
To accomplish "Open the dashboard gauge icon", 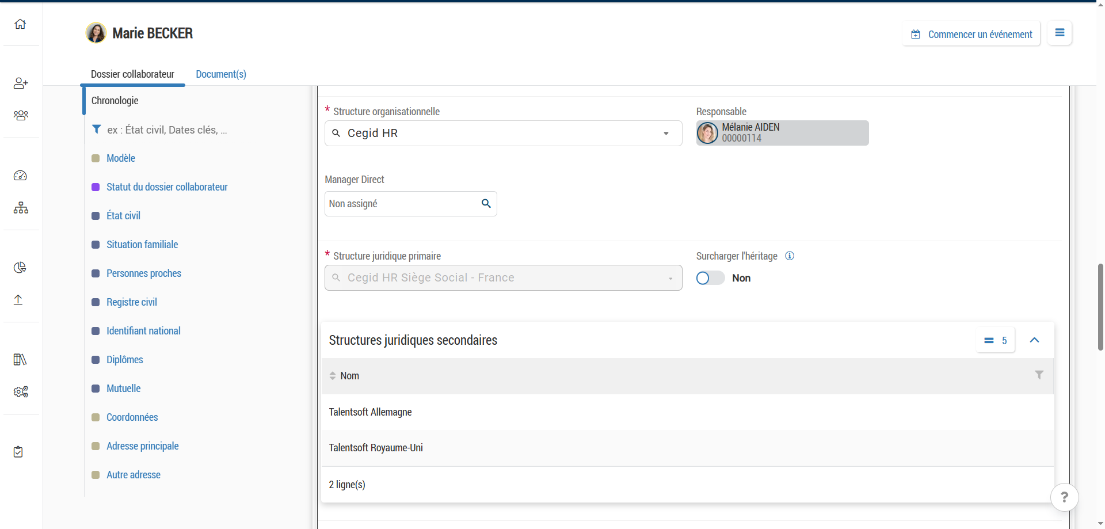I will pyautogui.click(x=20, y=176).
